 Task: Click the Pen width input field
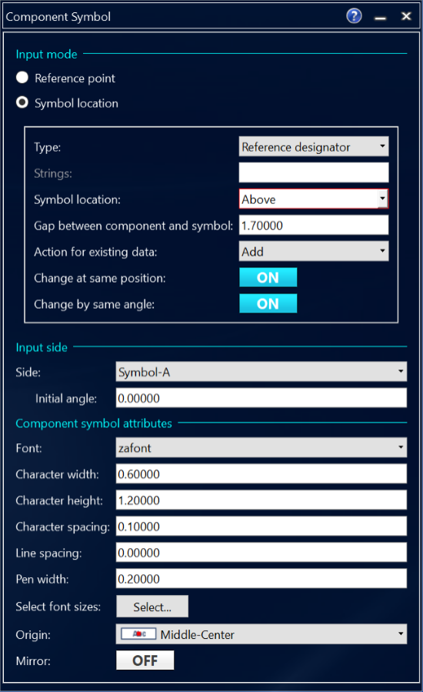[x=261, y=579]
